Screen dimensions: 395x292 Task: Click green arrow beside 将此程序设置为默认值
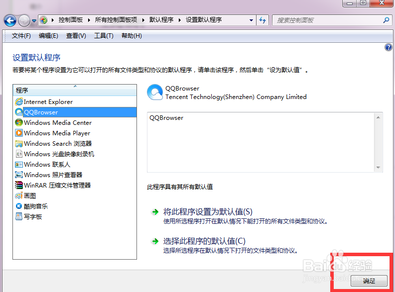(x=155, y=212)
